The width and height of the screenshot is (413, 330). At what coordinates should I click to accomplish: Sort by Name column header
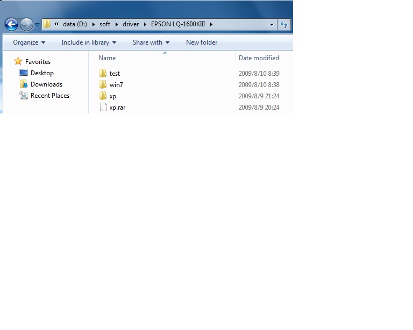tap(107, 58)
